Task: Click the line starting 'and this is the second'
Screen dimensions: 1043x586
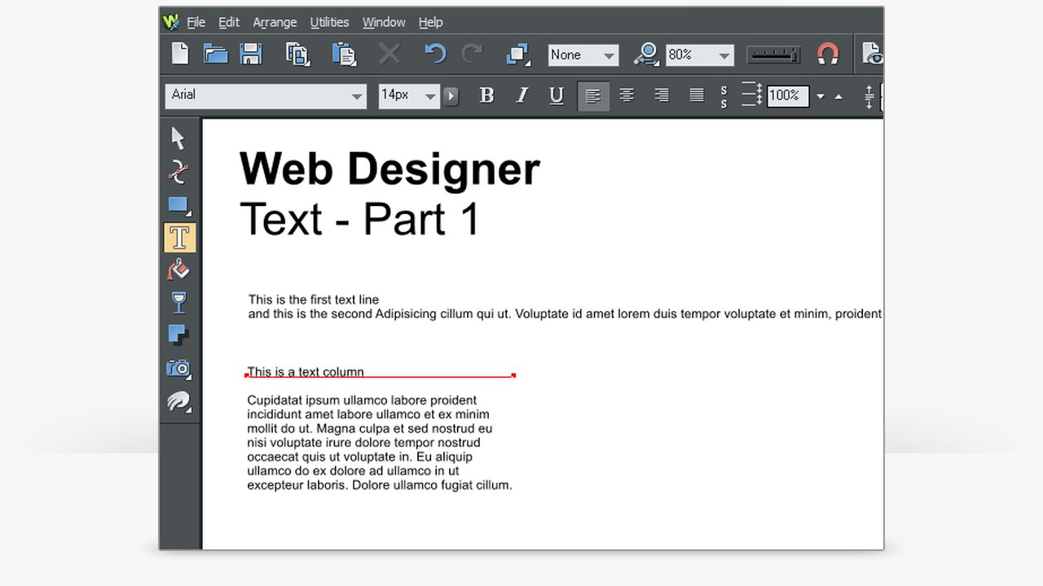Action: coord(565,313)
